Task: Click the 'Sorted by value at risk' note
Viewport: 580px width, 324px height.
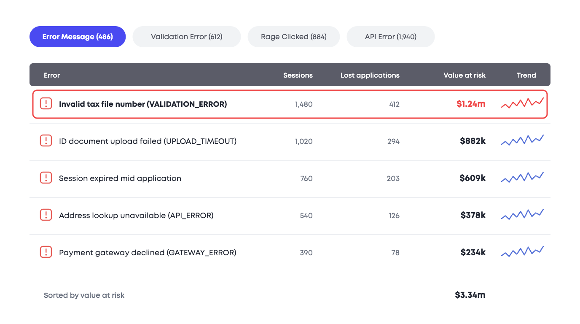Action: [84, 295]
